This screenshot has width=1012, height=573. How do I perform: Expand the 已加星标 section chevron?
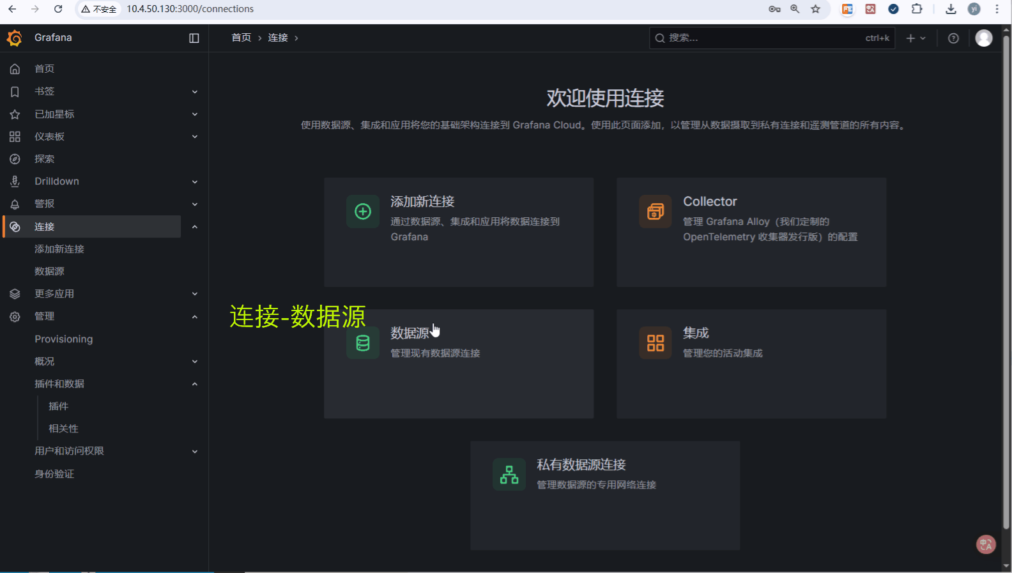[x=195, y=114]
